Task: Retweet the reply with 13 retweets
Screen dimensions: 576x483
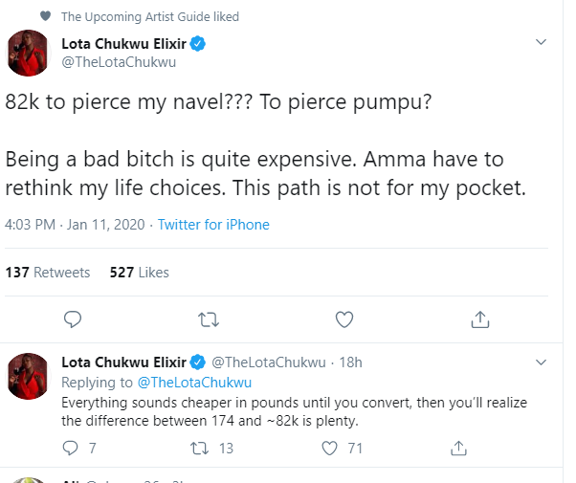Action: [199, 447]
